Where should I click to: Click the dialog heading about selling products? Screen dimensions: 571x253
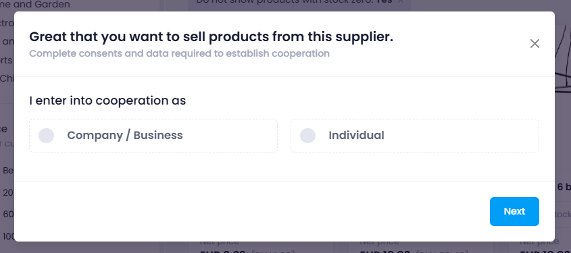pyautogui.click(x=212, y=36)
